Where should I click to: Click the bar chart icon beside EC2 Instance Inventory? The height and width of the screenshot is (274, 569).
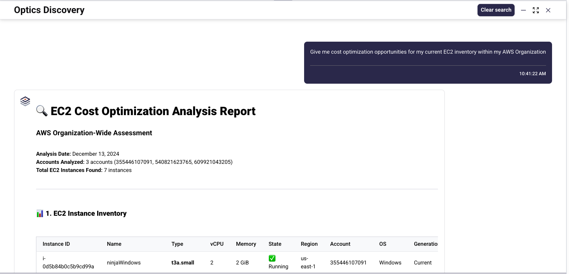tap(40, 214)
